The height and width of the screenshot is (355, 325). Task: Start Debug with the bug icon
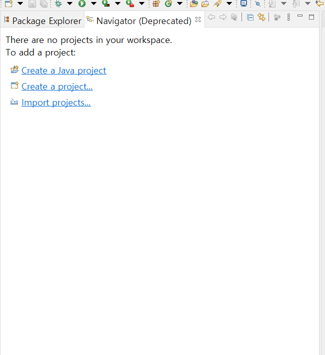point(58,3)
